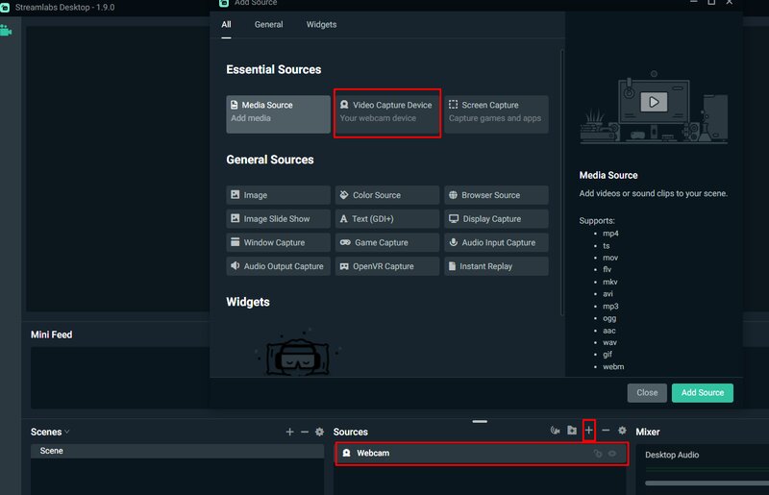Screen dimensions: 769x495
Task: Select the Scene item in Scenes list
Action: click(177, 451)
